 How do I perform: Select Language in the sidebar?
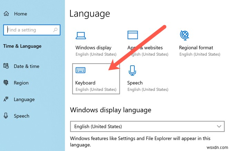pos(24,99)
